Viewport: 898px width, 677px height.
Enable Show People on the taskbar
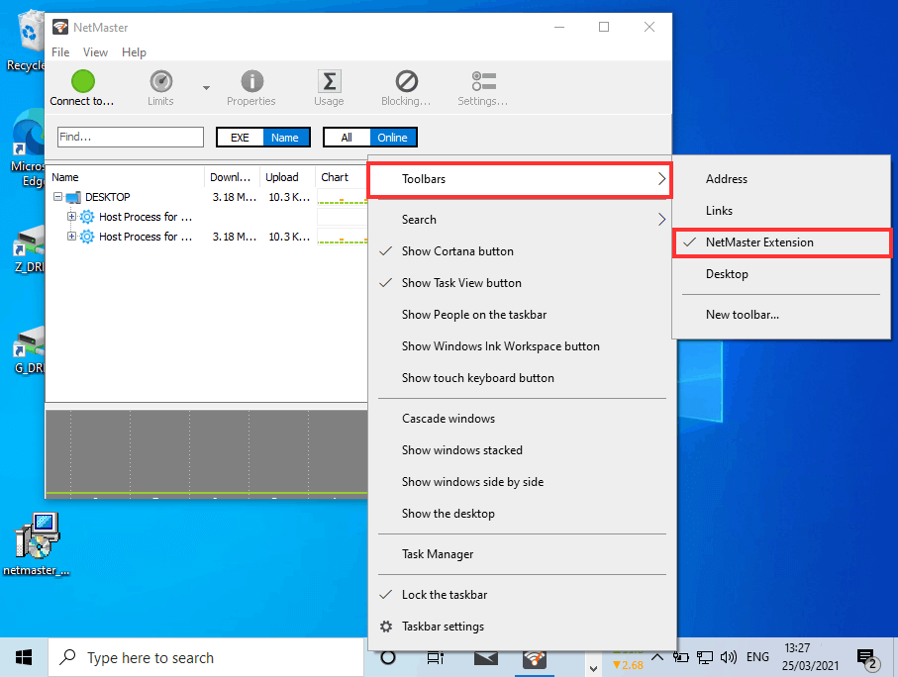(522, 315)
